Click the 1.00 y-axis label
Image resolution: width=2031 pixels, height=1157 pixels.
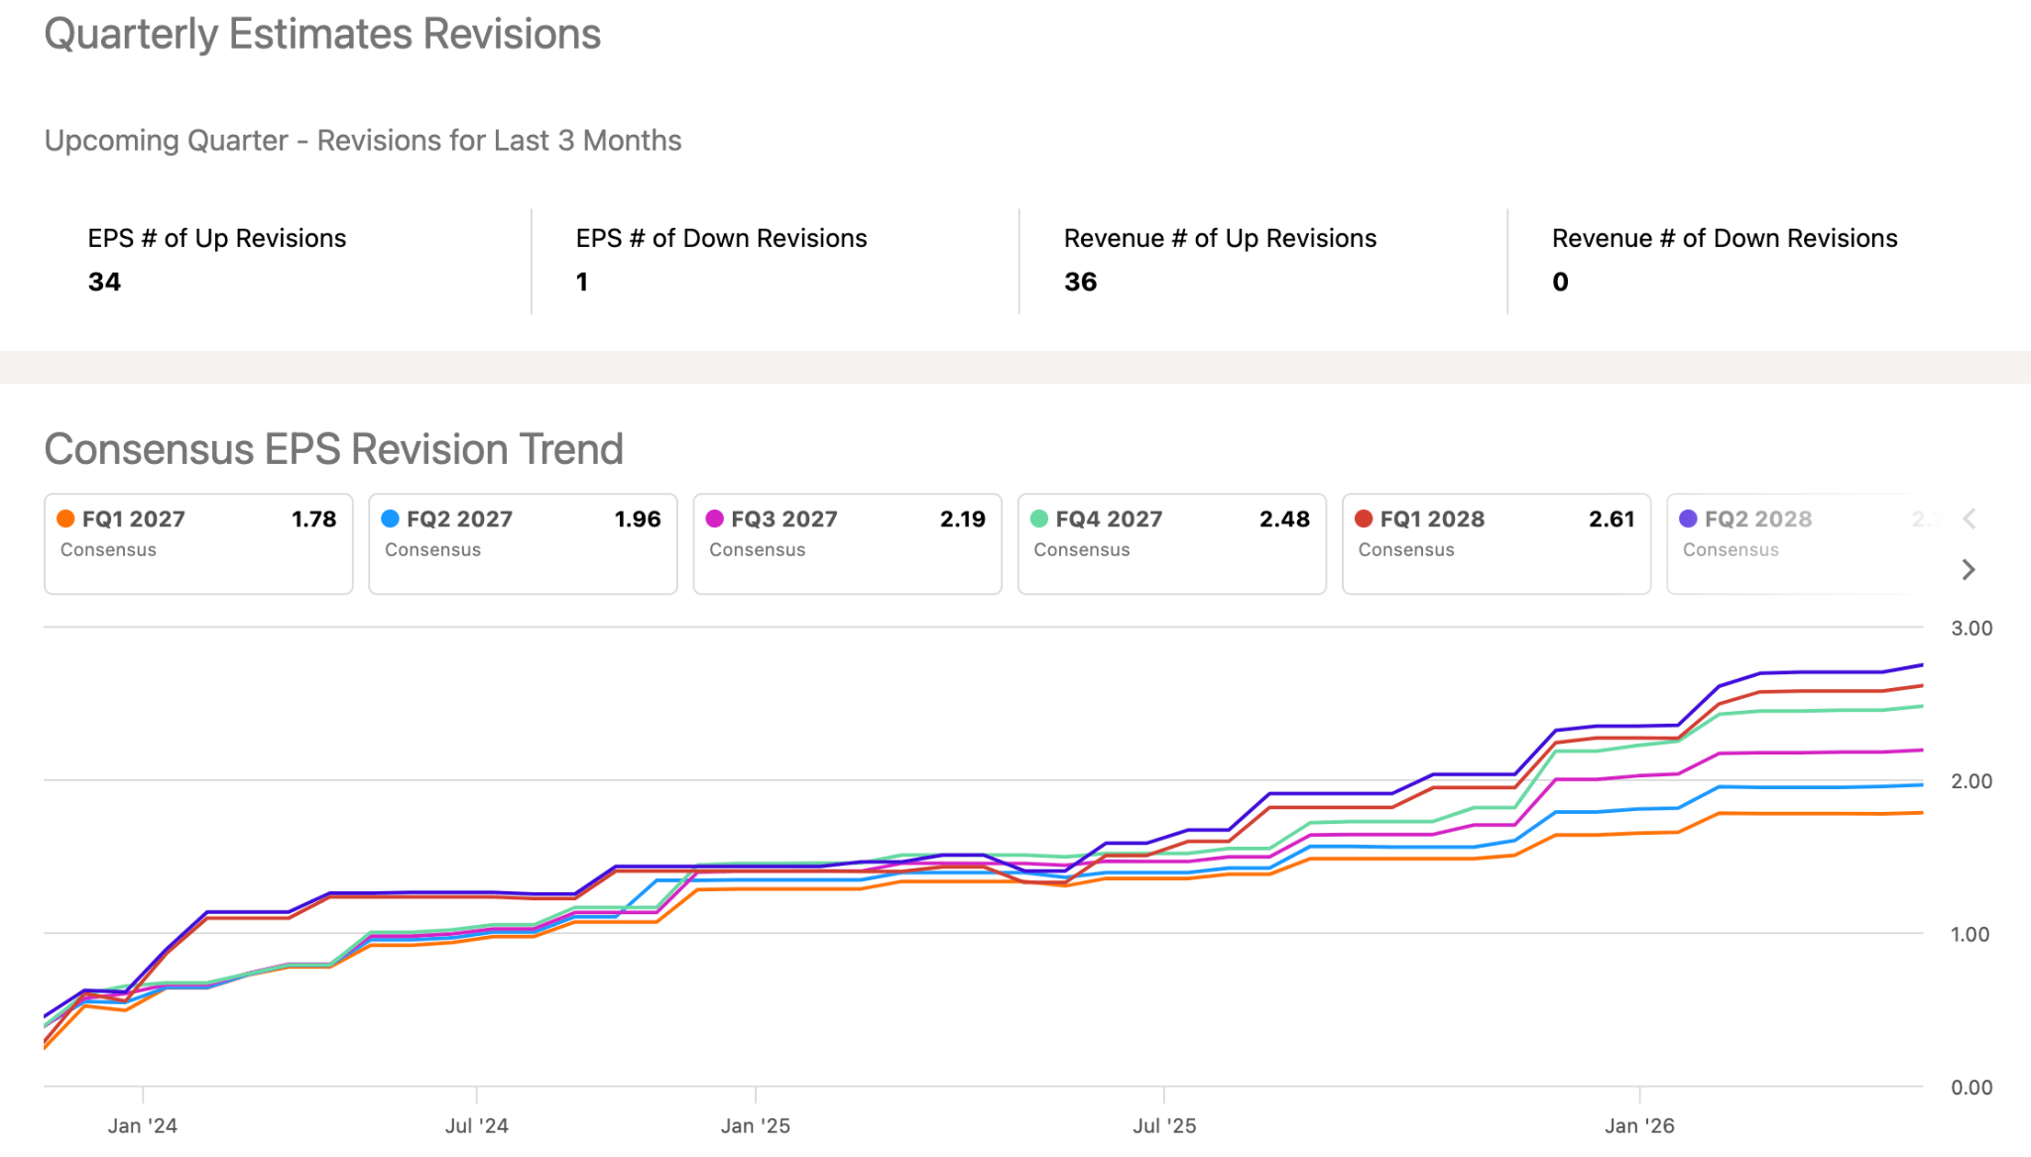click(1970, 935)
